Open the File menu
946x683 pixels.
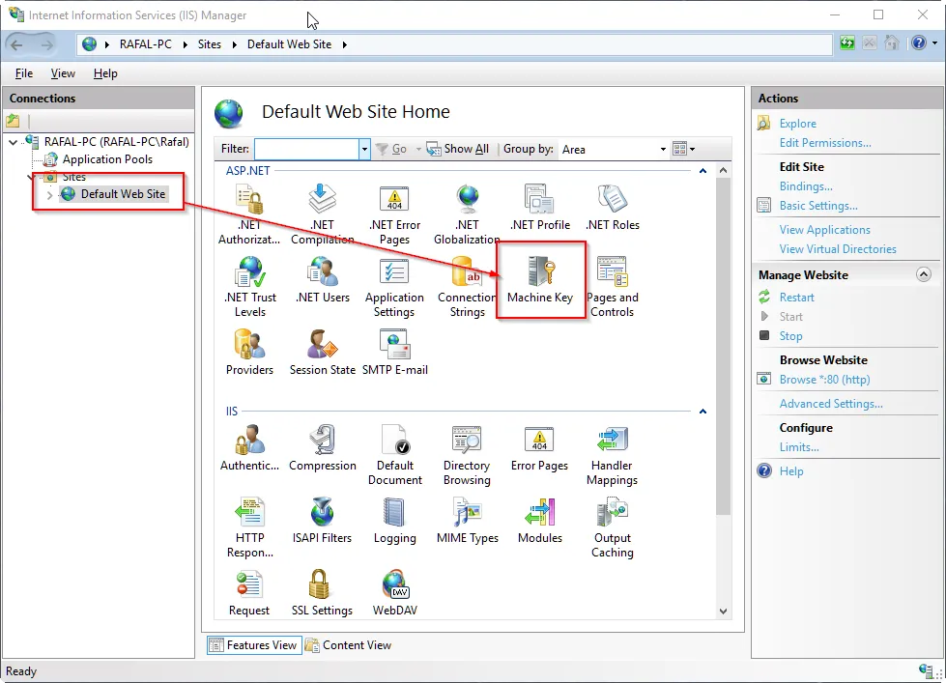click(x=24, y=73)
